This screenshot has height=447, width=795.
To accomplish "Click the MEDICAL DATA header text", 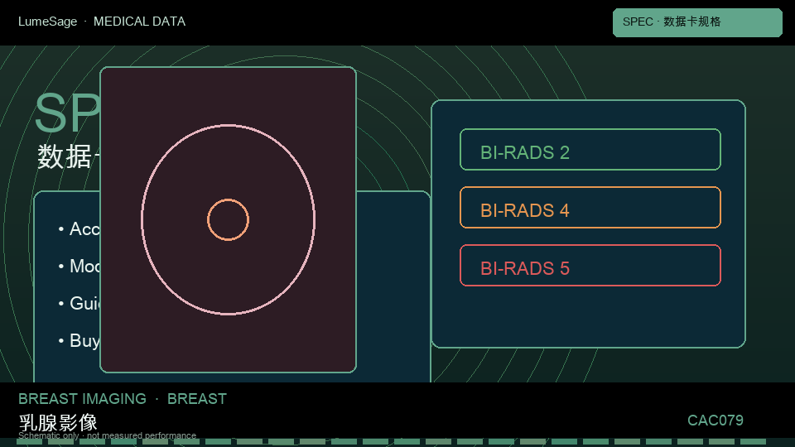I will point(139,22).
